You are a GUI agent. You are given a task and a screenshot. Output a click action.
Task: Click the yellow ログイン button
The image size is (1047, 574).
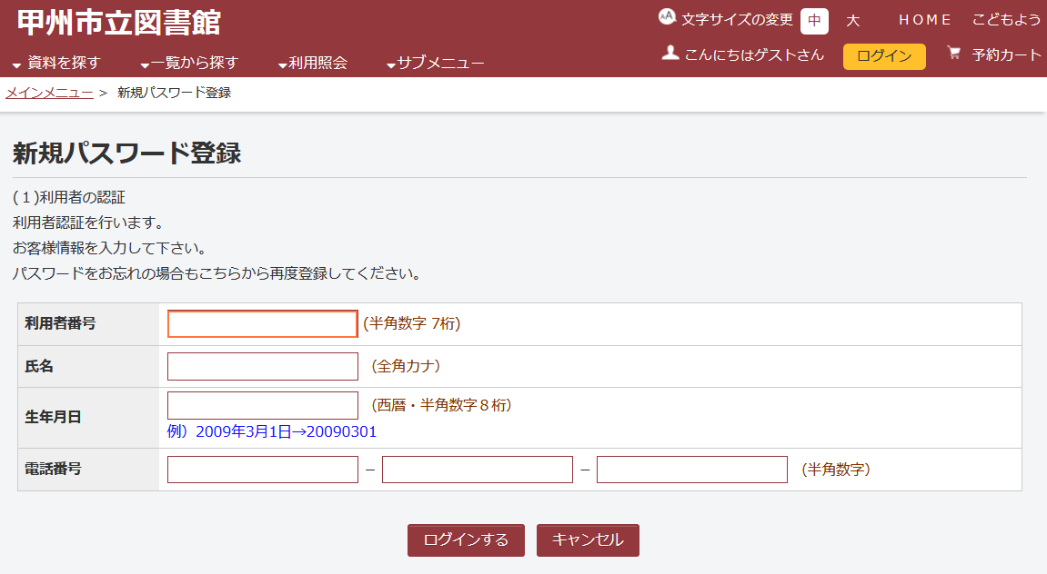point(884,56)
